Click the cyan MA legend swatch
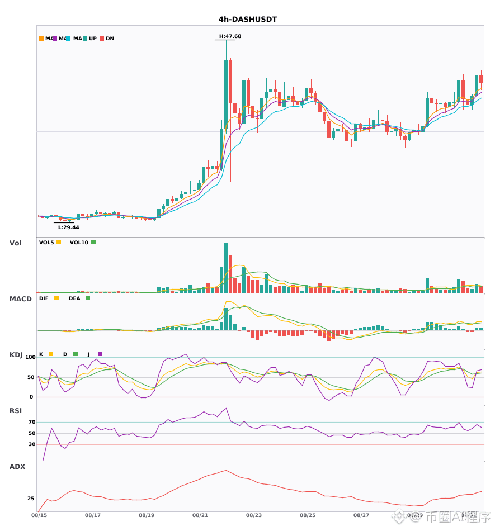This screenshot has height=531, width=495. pyautogui.click(x=68, y=39)
